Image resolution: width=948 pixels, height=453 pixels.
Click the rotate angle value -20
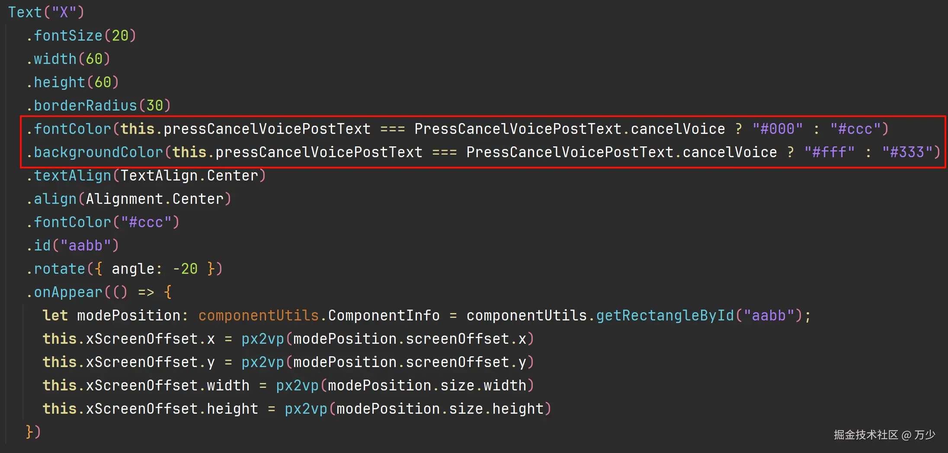pos(185,269)
